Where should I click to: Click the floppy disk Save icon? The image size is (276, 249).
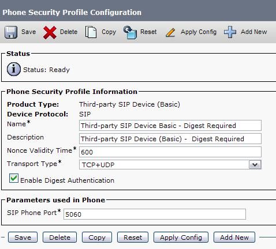11,32
